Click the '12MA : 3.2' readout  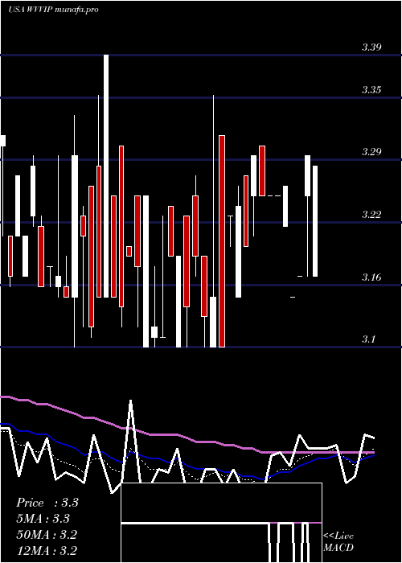point(47,551)
